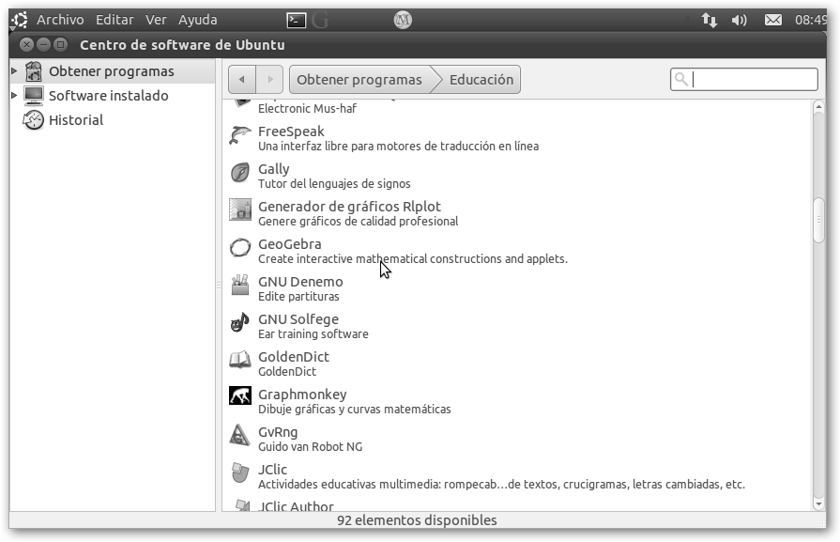Image resolution: width=840 pixels, height=542 pixels.
Task: Click the Educación breadcrumb button
Action: [x=481, y=80]
